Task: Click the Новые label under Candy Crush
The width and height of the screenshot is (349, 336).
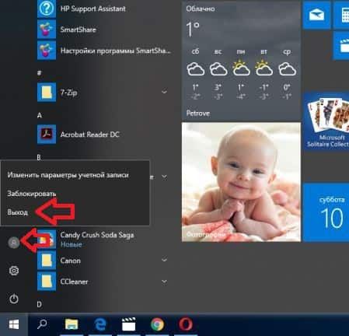Action: [x=72, y=244]
